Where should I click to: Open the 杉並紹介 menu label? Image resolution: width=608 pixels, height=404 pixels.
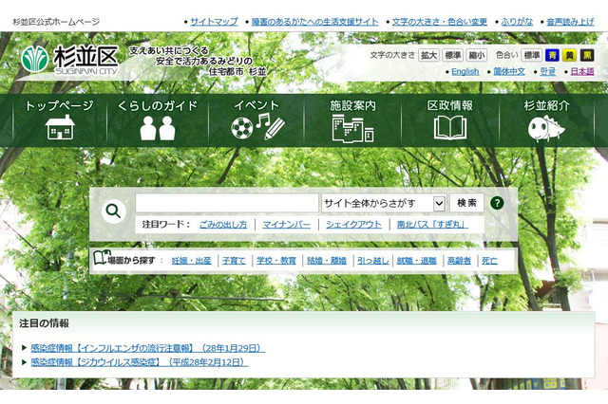click(547, 105)
